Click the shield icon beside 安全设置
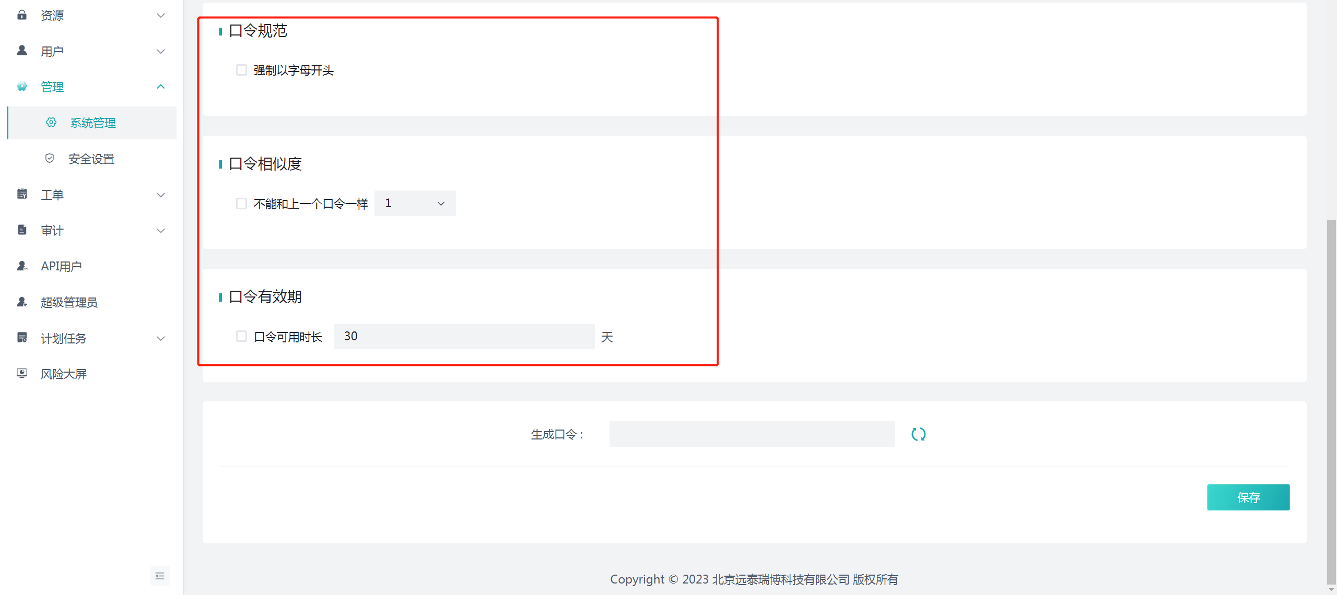 (x=50, y=159)
